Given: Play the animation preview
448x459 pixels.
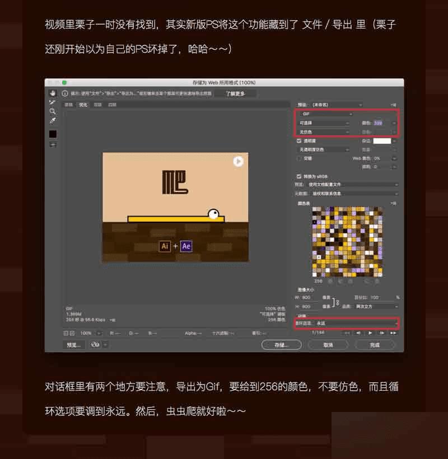Looking at the screenshot, I should tap(370, 333).
